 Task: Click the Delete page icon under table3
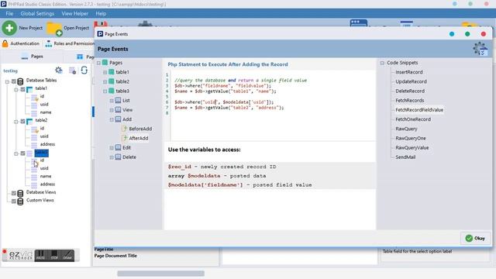[x=118, y=157]
